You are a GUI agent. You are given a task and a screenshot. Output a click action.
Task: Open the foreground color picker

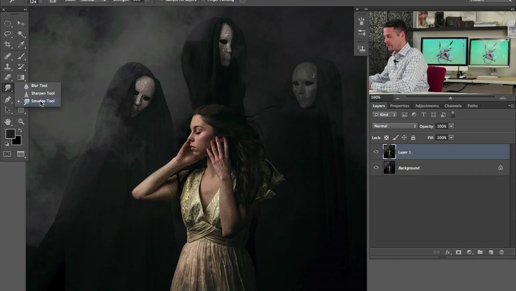(x=9, y=134)
